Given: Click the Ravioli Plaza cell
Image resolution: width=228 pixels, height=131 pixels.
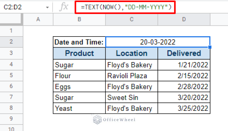Looking at the screenshot, I should point(131,76).
